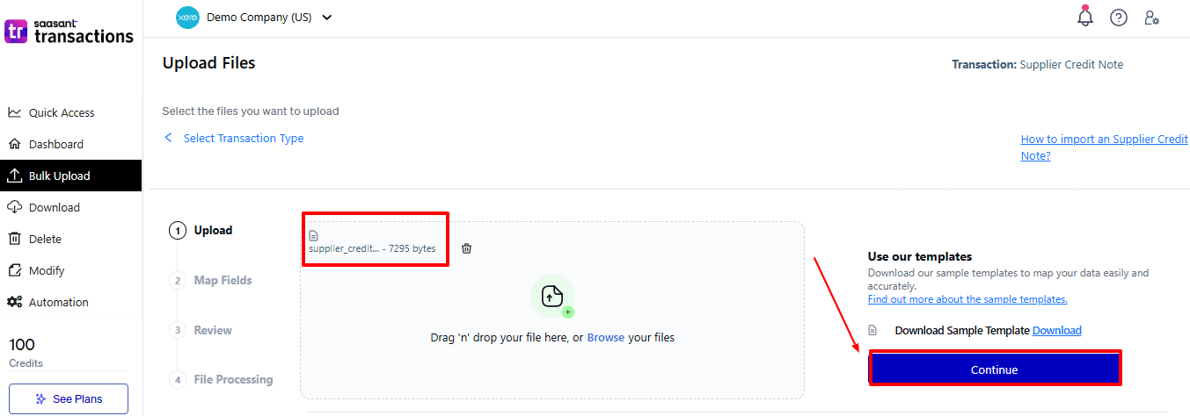Open the Download sidebar item
Viewport: 1190px width, 416px height.
(54, 207)
